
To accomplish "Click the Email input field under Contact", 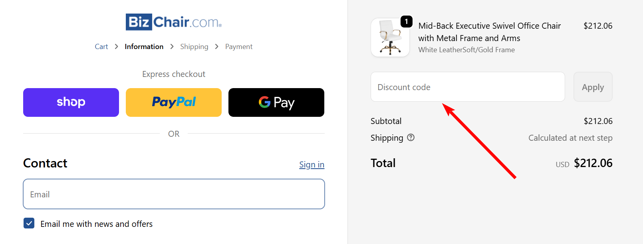I will tap(173, 194).
